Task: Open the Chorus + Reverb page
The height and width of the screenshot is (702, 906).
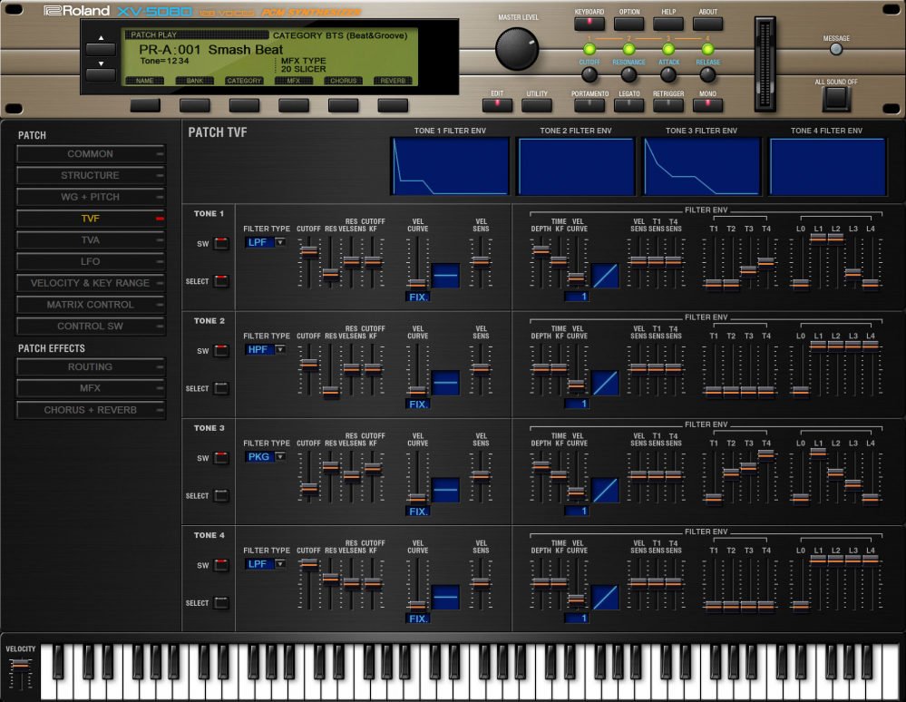Action: coord(91,410)
